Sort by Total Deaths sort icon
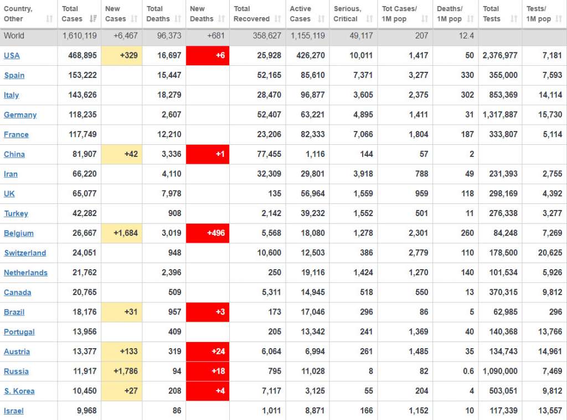The width and height of the screenshot is (567, 420). [178, 19]
